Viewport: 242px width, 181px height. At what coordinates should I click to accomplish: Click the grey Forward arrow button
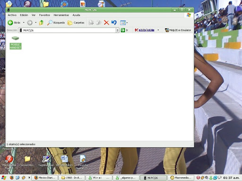click(30, 23)
